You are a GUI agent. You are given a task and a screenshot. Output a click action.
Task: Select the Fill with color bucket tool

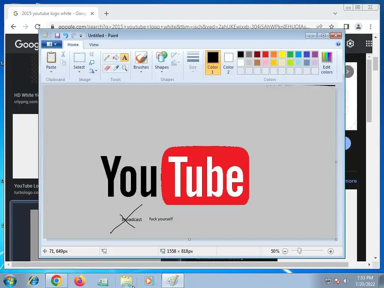click(x=115, y=57)
